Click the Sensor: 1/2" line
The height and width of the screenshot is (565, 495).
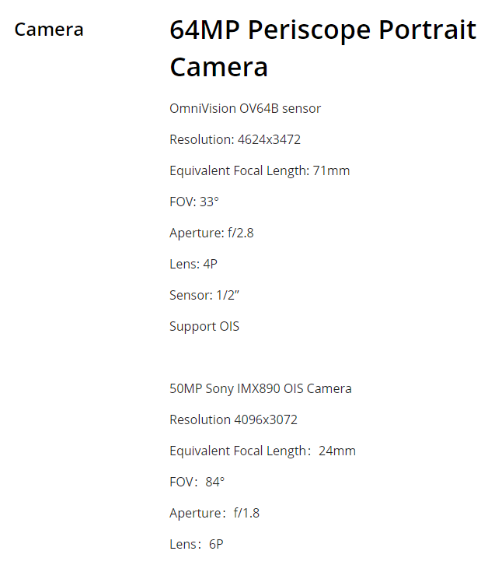(204, 295)
